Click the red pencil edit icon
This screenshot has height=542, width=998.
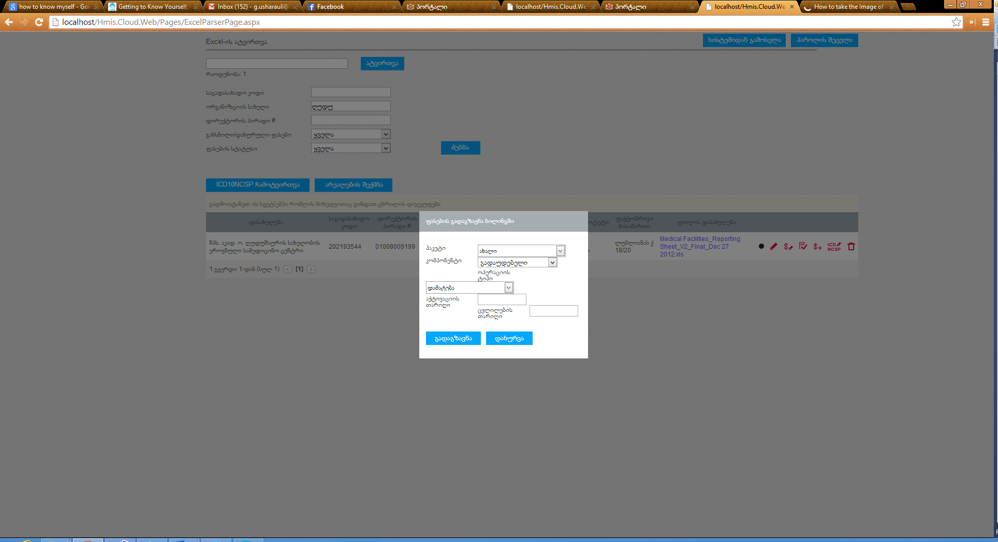tap(773, 247)
